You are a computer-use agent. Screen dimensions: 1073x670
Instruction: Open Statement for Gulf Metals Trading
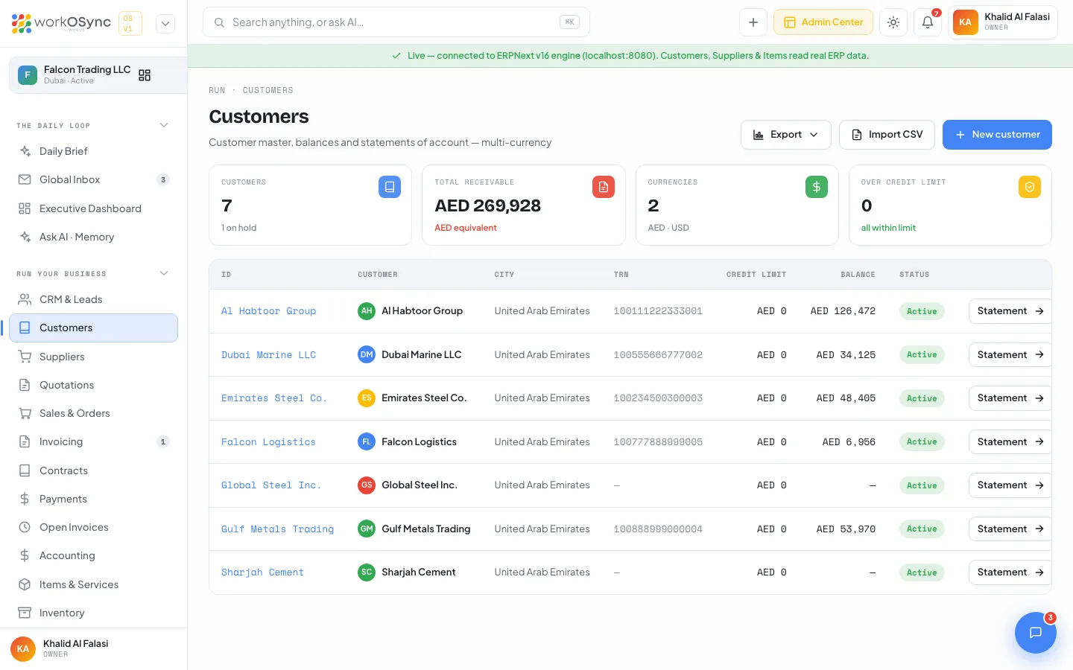click(1010, 529)
